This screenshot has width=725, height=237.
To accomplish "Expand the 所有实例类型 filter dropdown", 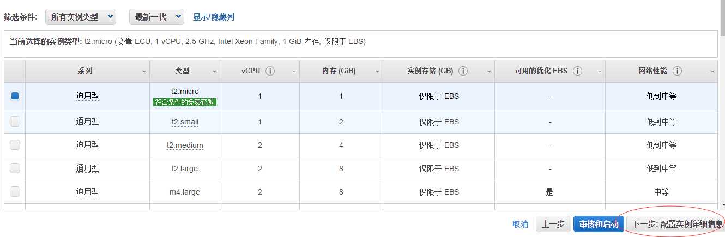I will click(x=81, y=17).
